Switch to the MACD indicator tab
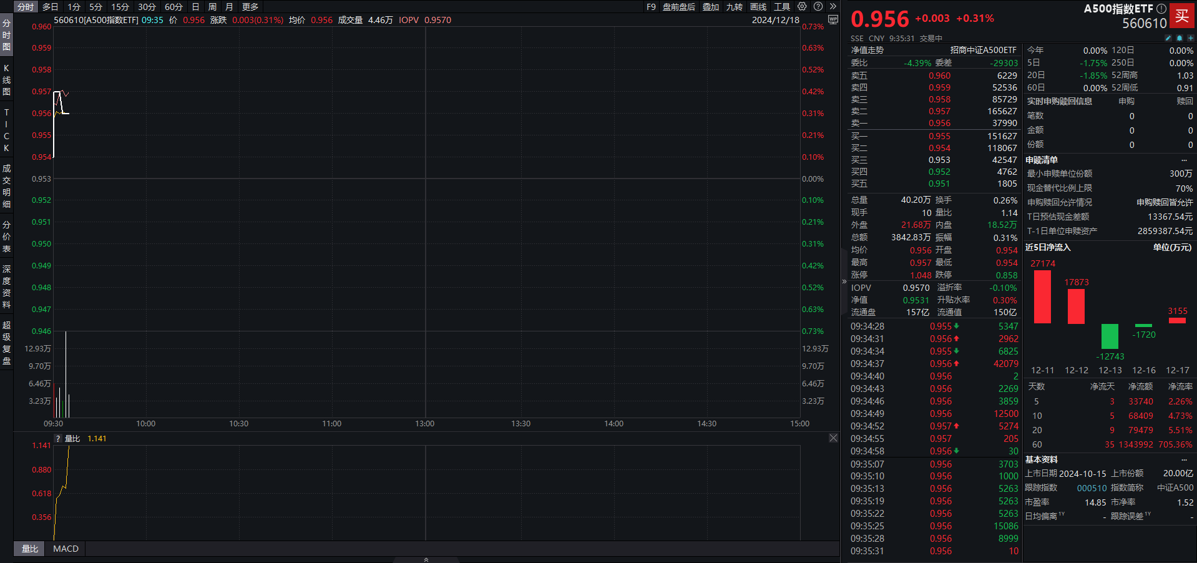The height and width of the screenshot is (563, 1197). (x=66, y=549)
